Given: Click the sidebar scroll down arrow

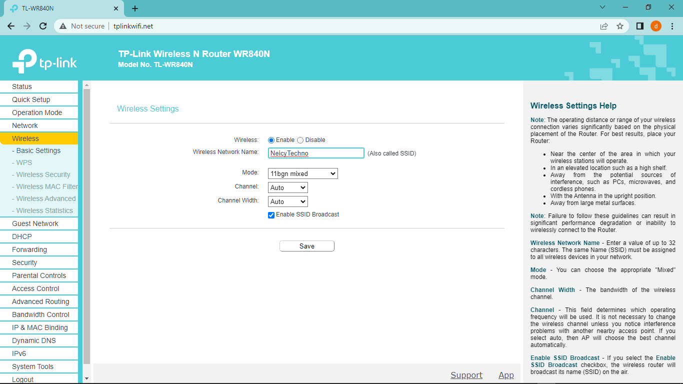Looking at the screenshot, I should point(86,379).
